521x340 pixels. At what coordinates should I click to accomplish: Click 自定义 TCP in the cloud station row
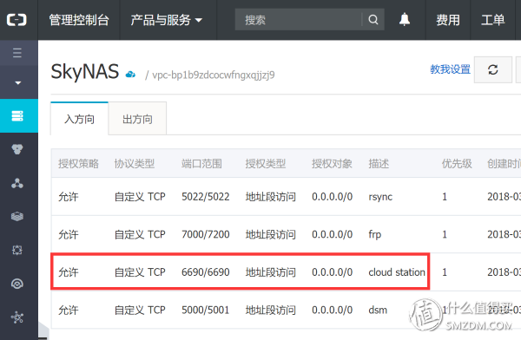pos(140,272)
